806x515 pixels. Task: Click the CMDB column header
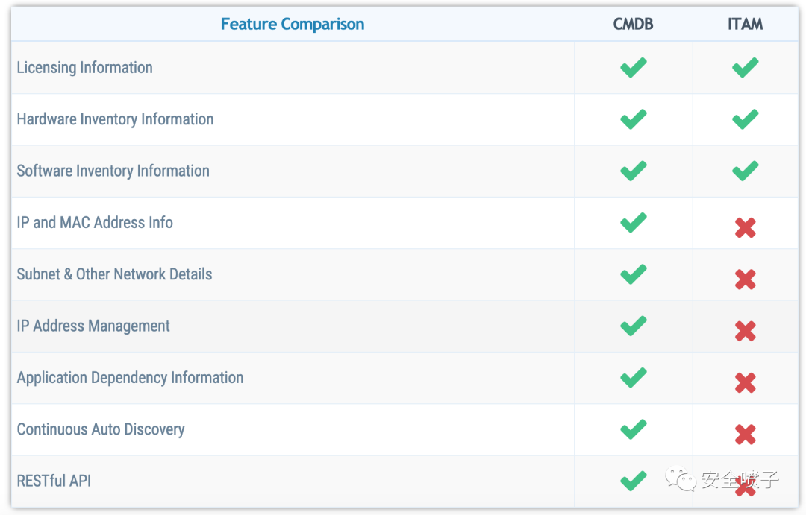pos(633,24)
